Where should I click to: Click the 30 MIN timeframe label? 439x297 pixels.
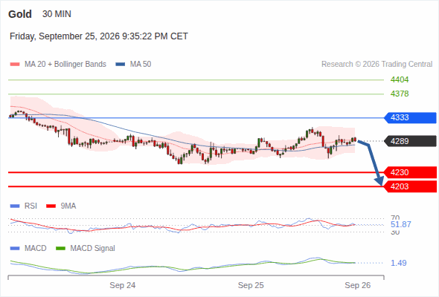(x=57, y=14)
